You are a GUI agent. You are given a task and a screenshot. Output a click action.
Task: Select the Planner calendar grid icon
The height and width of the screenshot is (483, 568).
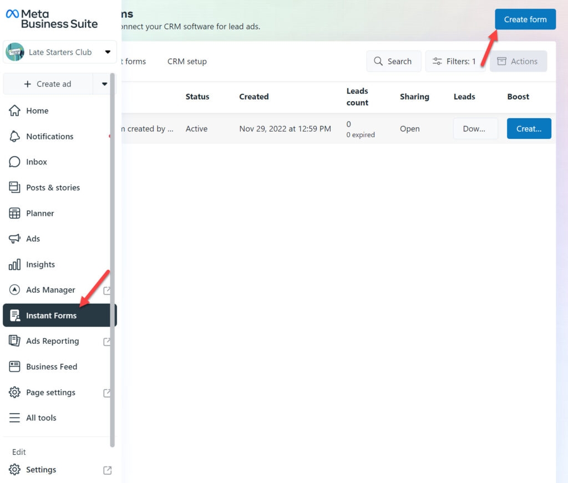14,213
